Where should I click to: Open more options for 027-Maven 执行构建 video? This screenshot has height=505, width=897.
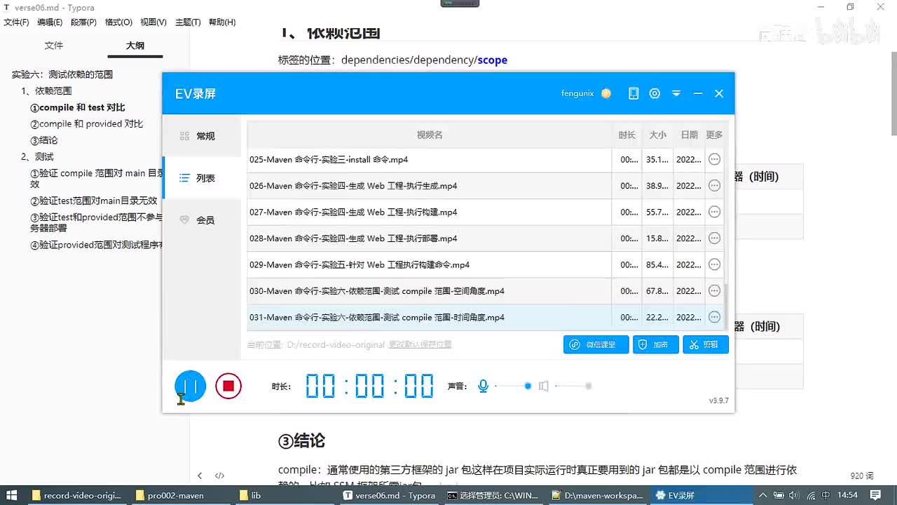(714, 212)
